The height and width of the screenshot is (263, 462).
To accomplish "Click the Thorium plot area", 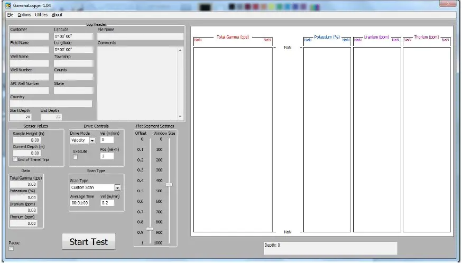I will tap(427, 139).
